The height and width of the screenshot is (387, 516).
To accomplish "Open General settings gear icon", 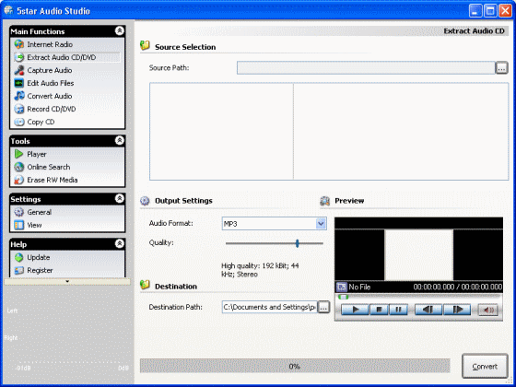I will (x=19, y=212).
